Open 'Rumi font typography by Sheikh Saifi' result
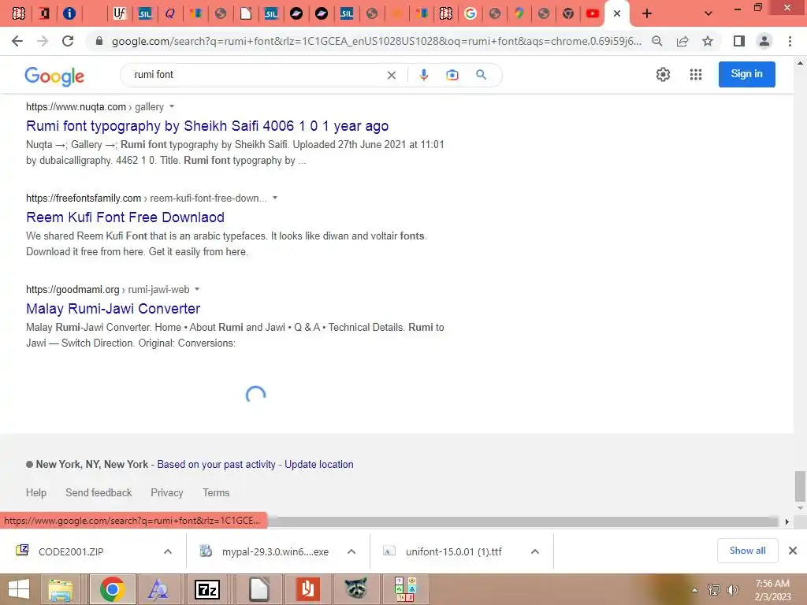 click(x=207, y=125)
